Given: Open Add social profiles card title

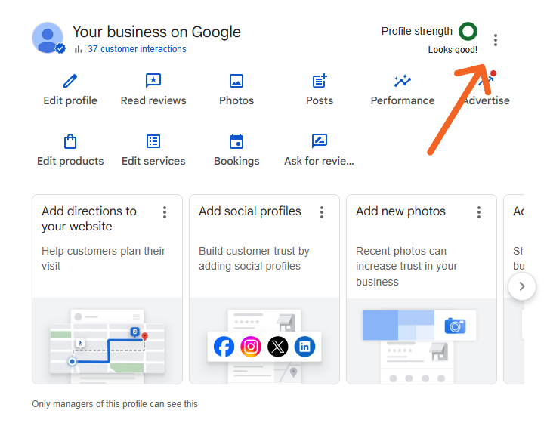Looking at the screenshot, I should coord(250,211).
